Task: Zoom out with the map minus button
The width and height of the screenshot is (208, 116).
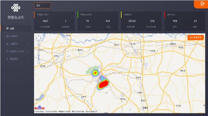Action: (x=39, y=62)
